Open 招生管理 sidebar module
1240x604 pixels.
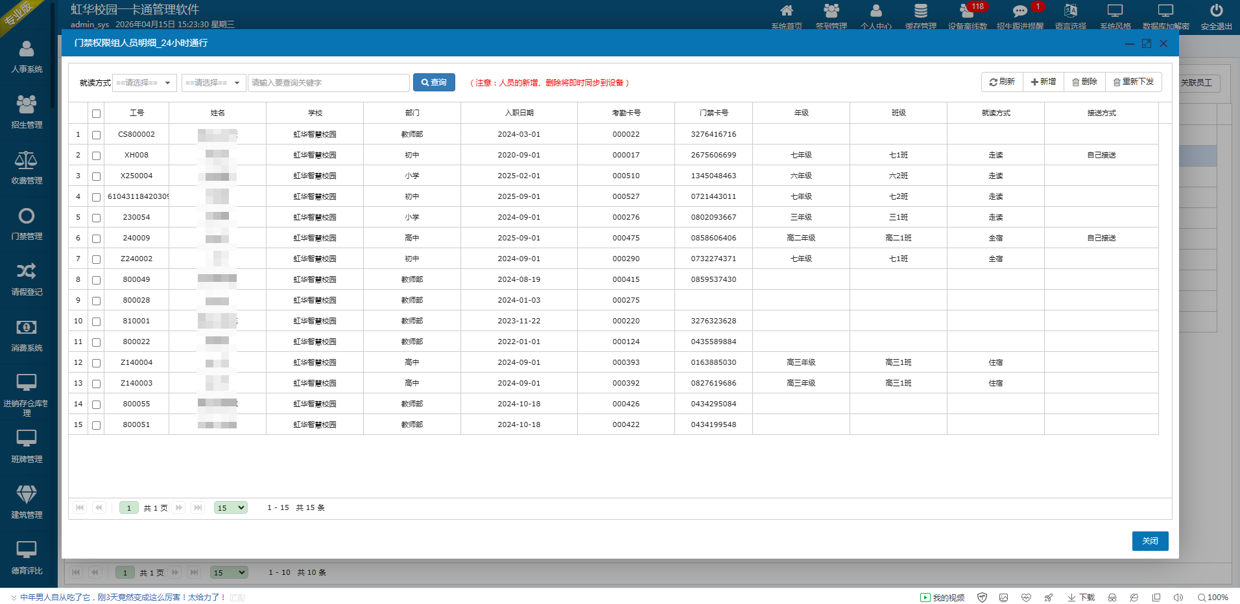pos(27,112)
